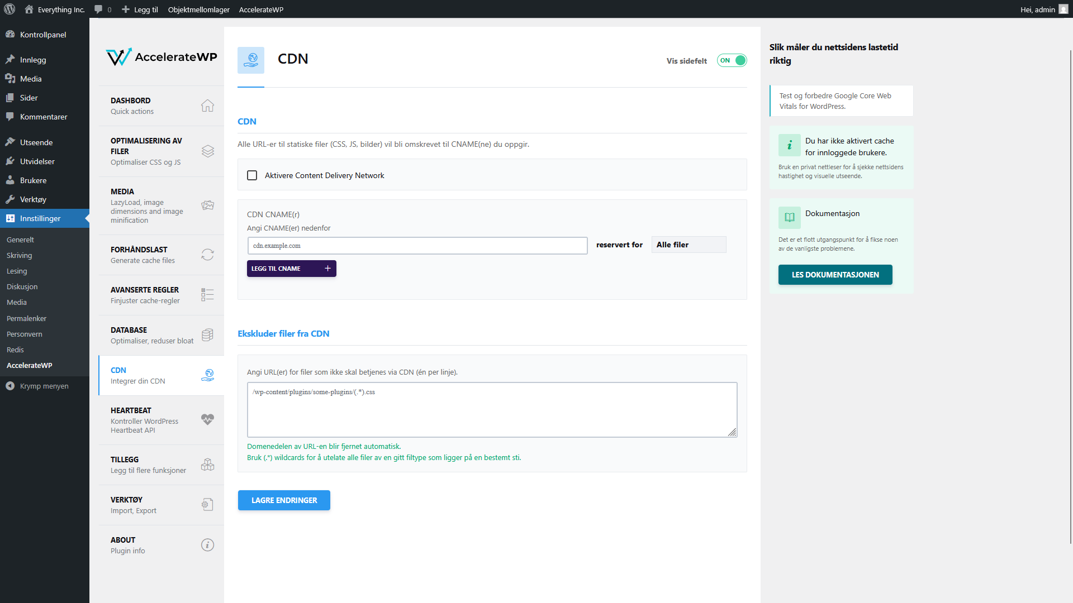Click the Kontrollpanel dashboard icon
Viewport: 1073px width, 603px height.
pos(10,34)
